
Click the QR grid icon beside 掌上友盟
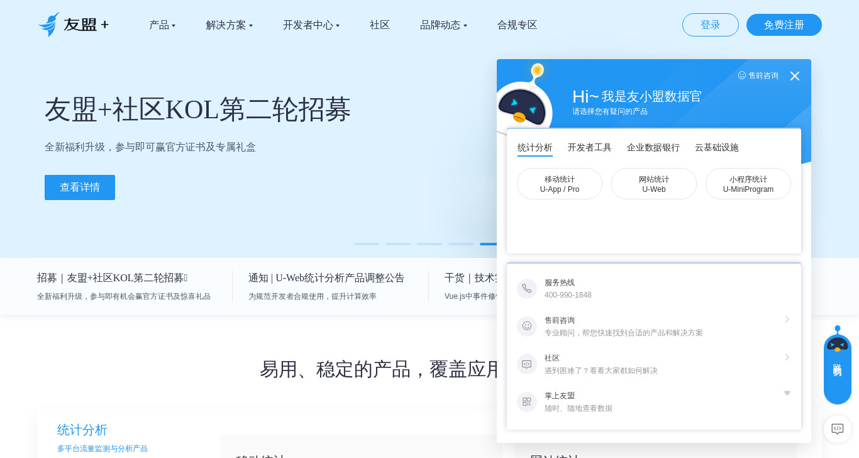[x=527, y=402]
